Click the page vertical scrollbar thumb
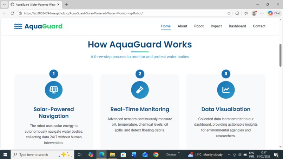The height and width of the screenshot is (159, 283). click(280, 55)
